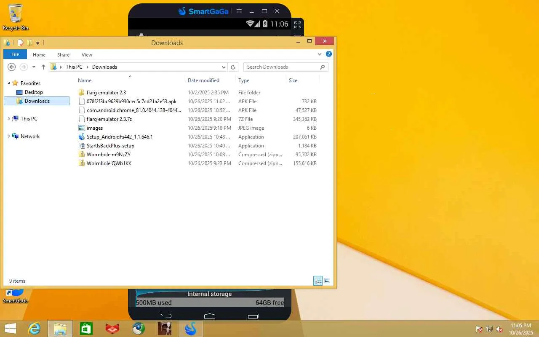Toggle fullscreen in the SmartGaGa emulator

pos(298,25)
